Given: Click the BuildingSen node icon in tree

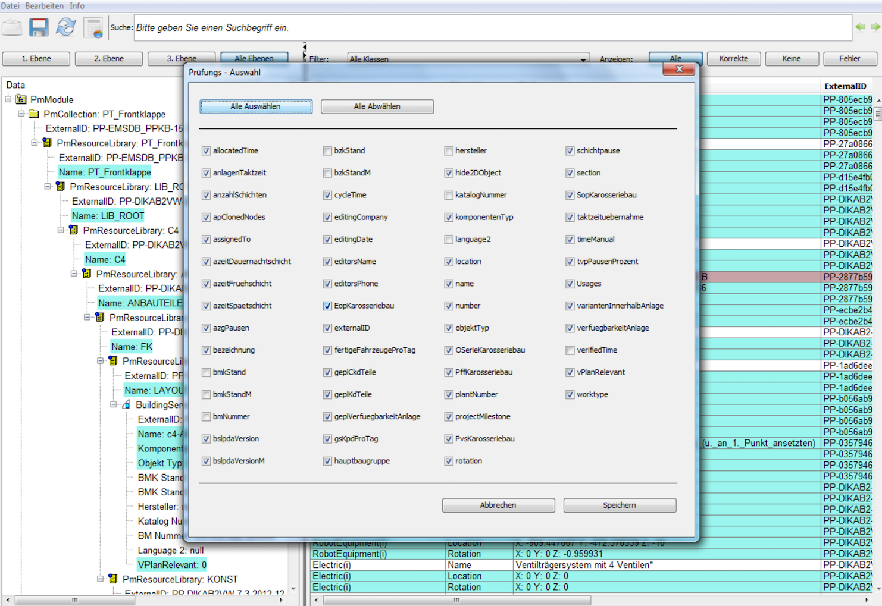Looking at the screenshot, I should tap(126, 405).
